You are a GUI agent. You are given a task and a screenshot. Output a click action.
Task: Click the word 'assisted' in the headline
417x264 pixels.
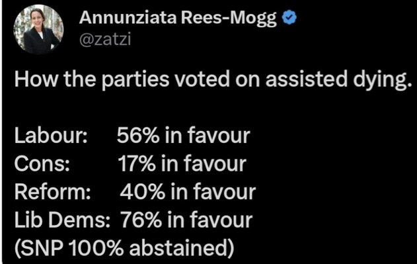coord(307,79)
